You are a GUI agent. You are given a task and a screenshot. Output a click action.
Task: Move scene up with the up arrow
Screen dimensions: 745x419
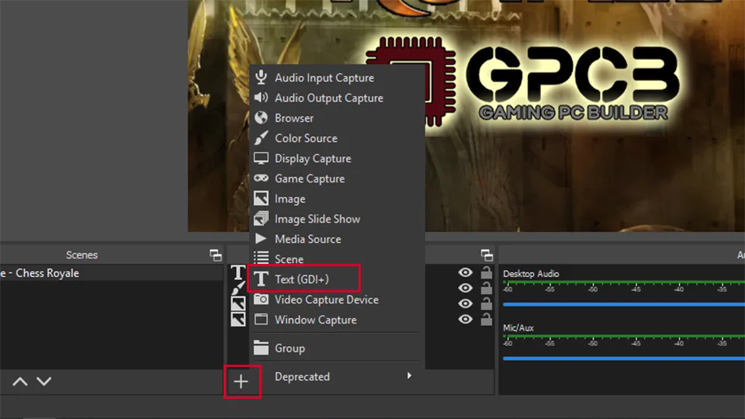coord(20,382)
